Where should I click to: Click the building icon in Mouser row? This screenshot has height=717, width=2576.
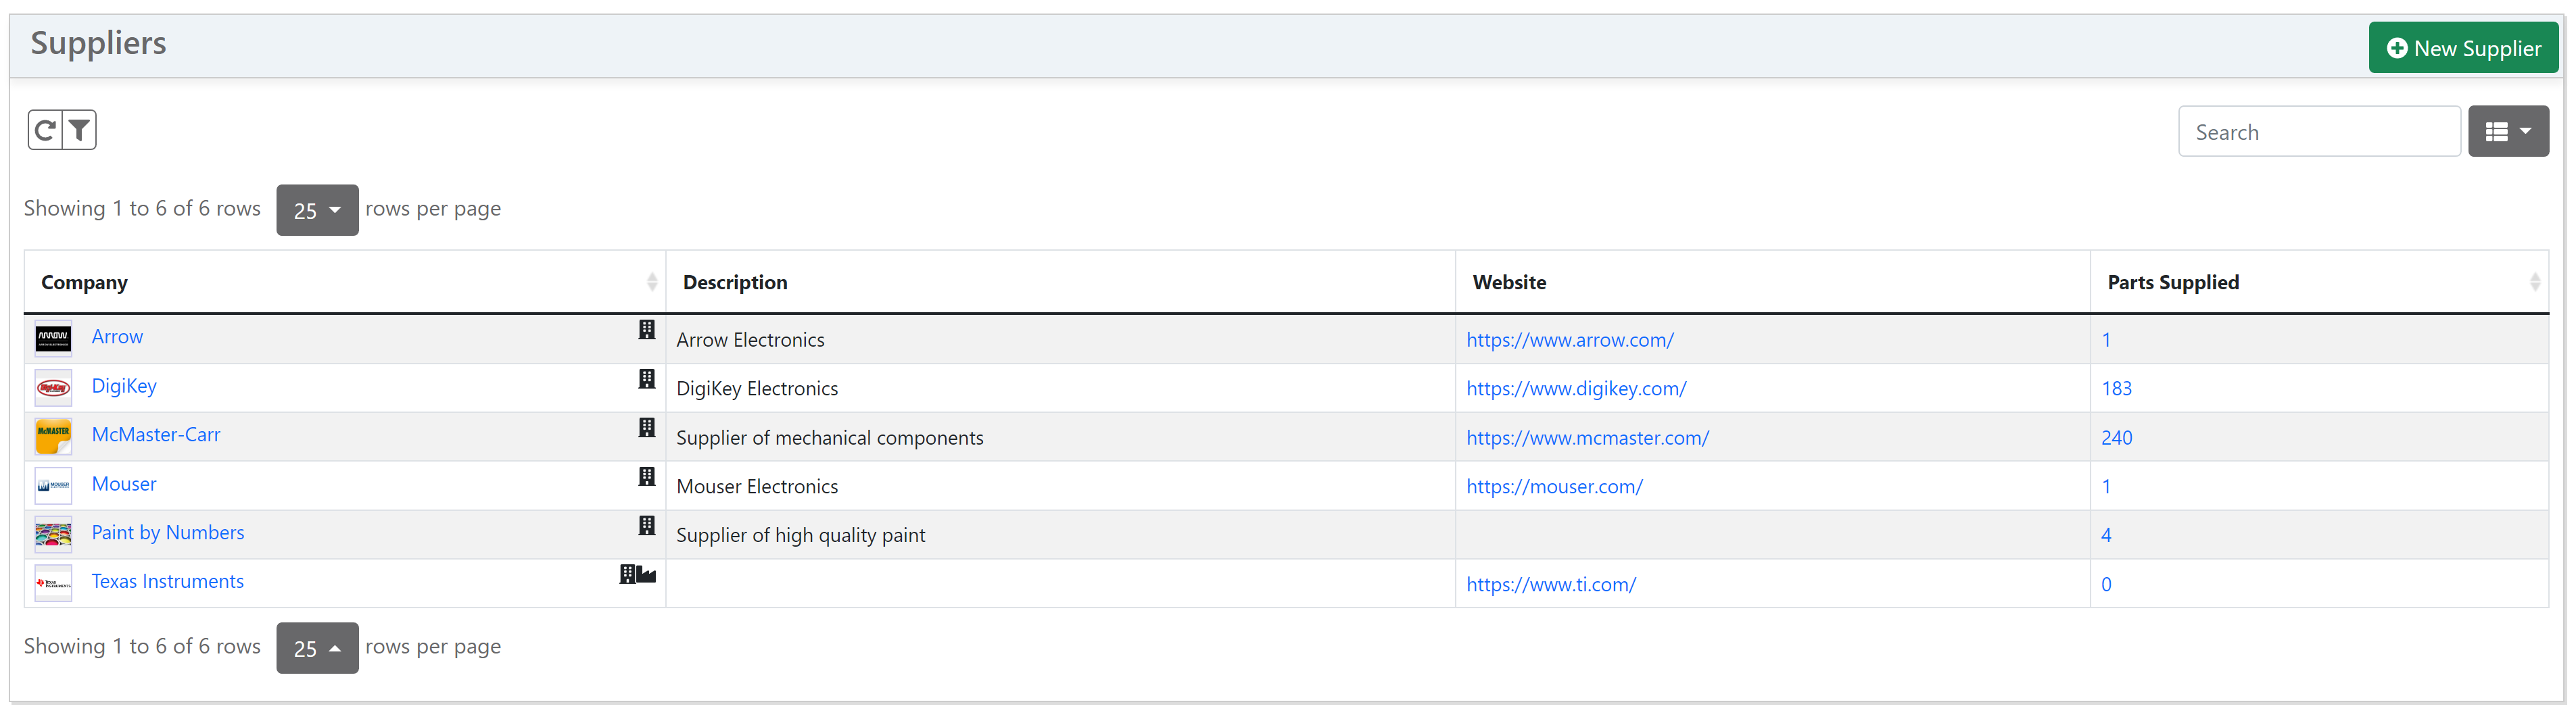(x=647, y=477)
